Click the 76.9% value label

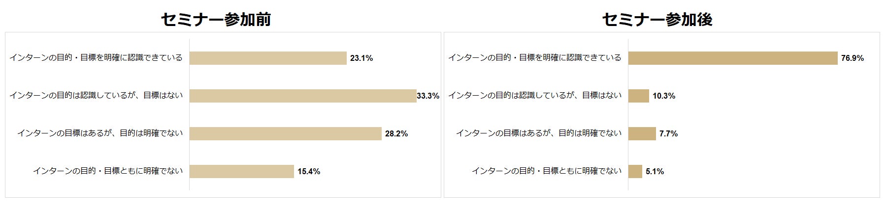pos(852,58)
